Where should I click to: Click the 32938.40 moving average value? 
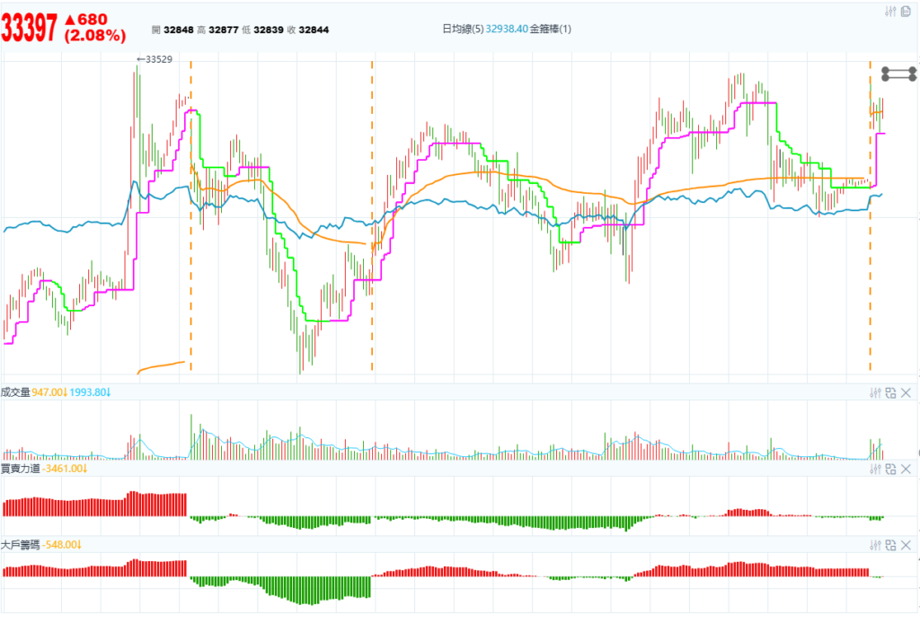click(x=506, y=30)
